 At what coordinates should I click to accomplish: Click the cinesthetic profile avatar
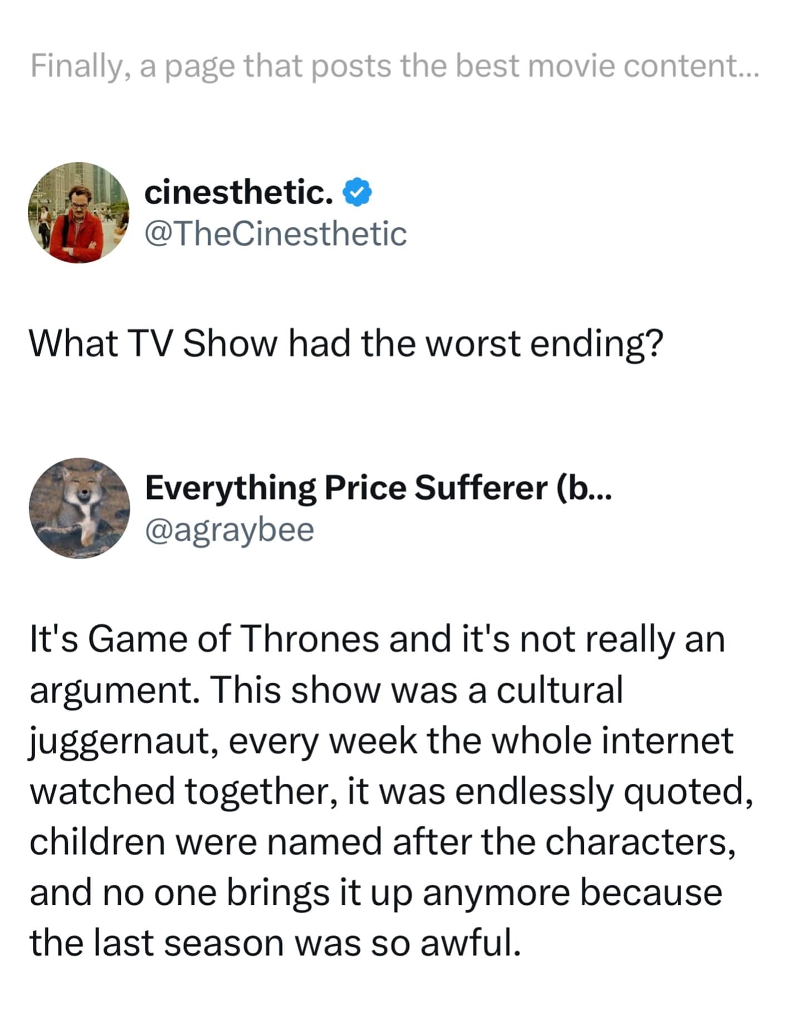point(79,213)
